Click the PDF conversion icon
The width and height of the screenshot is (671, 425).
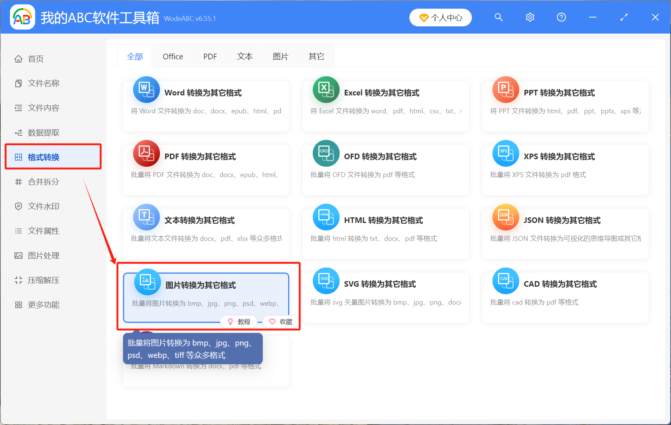tap(146, 153)
